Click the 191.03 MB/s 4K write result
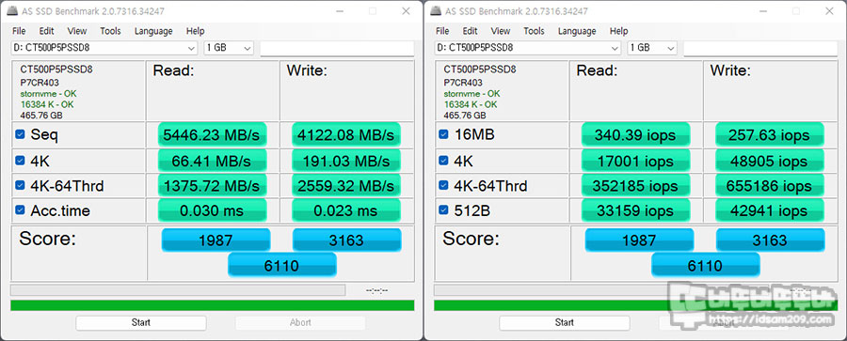Viewport: 847px width, 341px height. coord(346,161)
